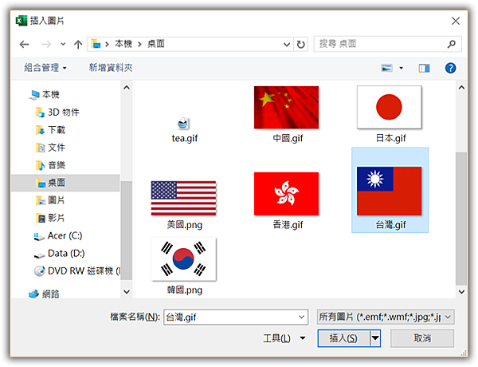Screen dimensions: 478x367
Task: Select the tea.gif file icon
Action: 183,124
